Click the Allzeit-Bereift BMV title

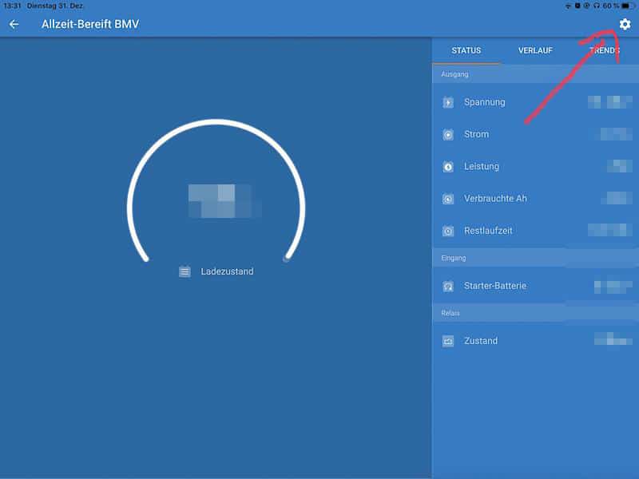(x=90, y=24)
